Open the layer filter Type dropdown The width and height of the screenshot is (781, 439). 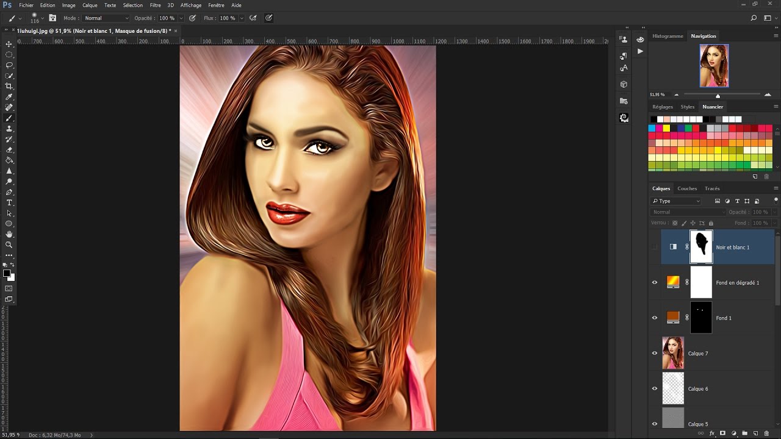coord(676,201)
